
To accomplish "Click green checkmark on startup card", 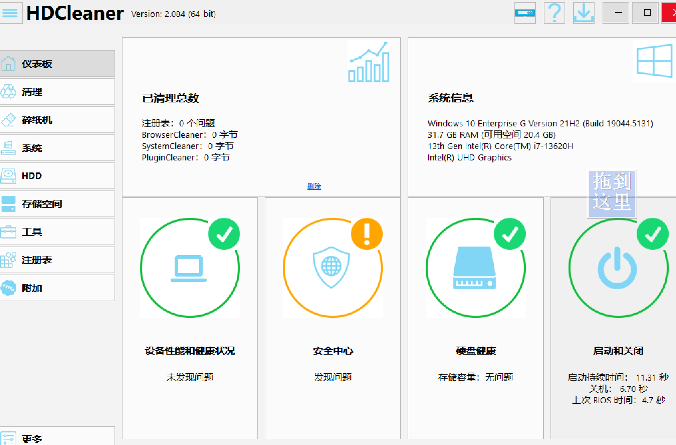I will click(x=652, y=234).
